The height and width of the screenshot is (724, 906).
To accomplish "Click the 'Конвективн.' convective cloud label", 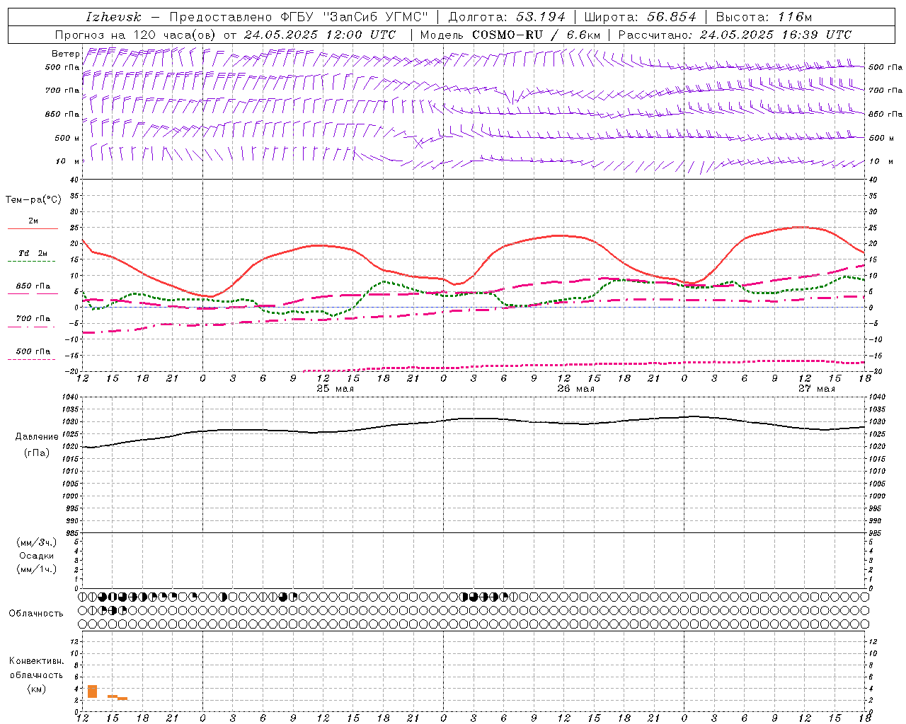I will coord(36,661).
